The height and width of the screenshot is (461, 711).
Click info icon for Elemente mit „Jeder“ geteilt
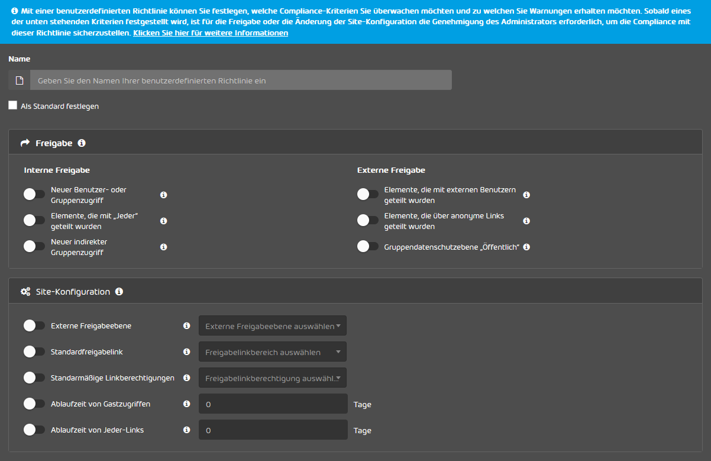164,221
